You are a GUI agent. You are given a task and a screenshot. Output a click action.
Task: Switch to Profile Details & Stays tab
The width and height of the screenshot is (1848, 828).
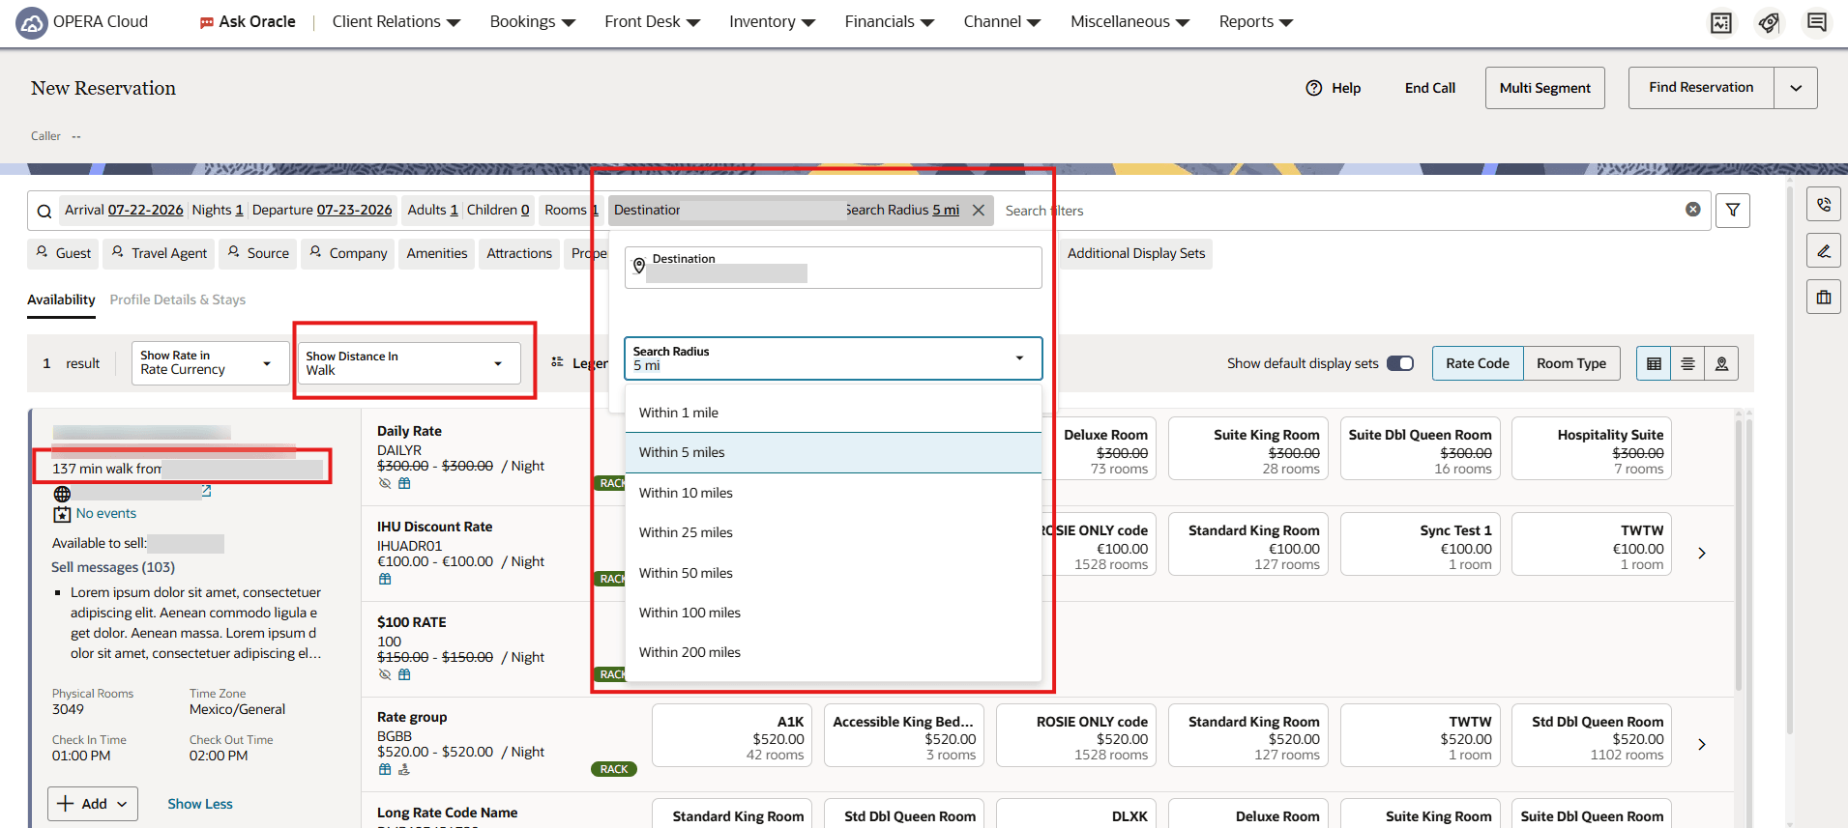(178, 300)
